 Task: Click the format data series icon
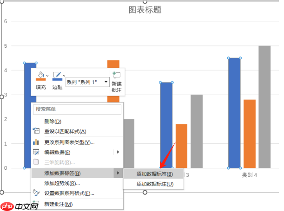click(x=36, y=193)
